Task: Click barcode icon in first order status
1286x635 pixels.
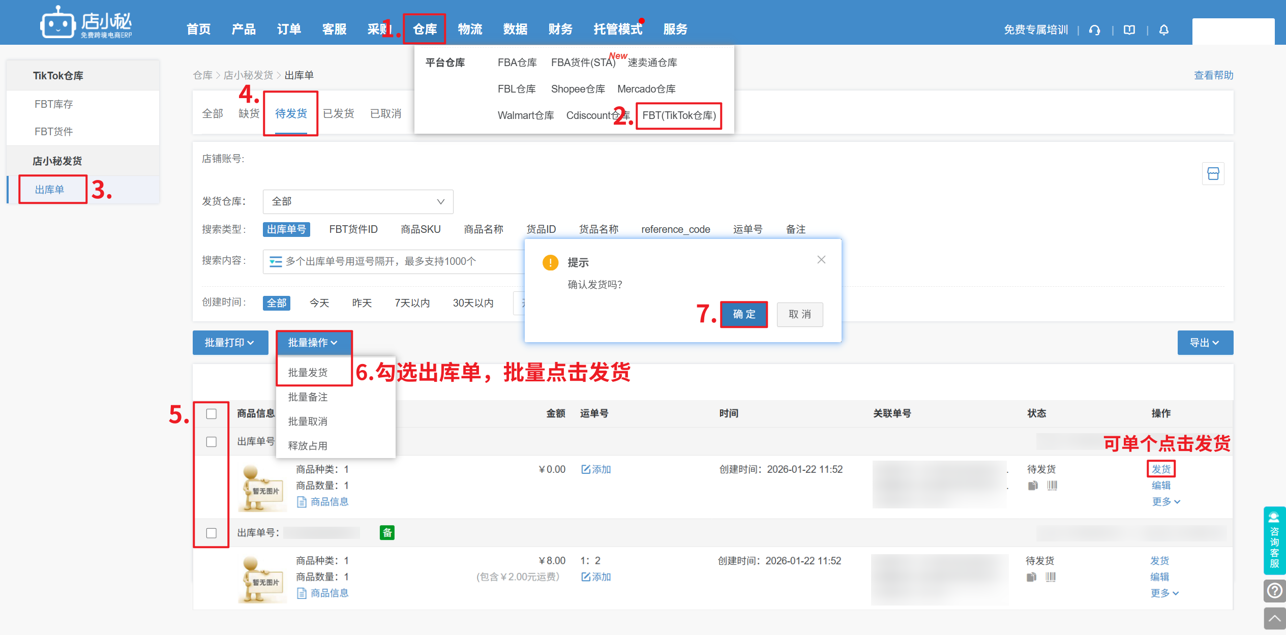Action: [x=1052, y=486]
